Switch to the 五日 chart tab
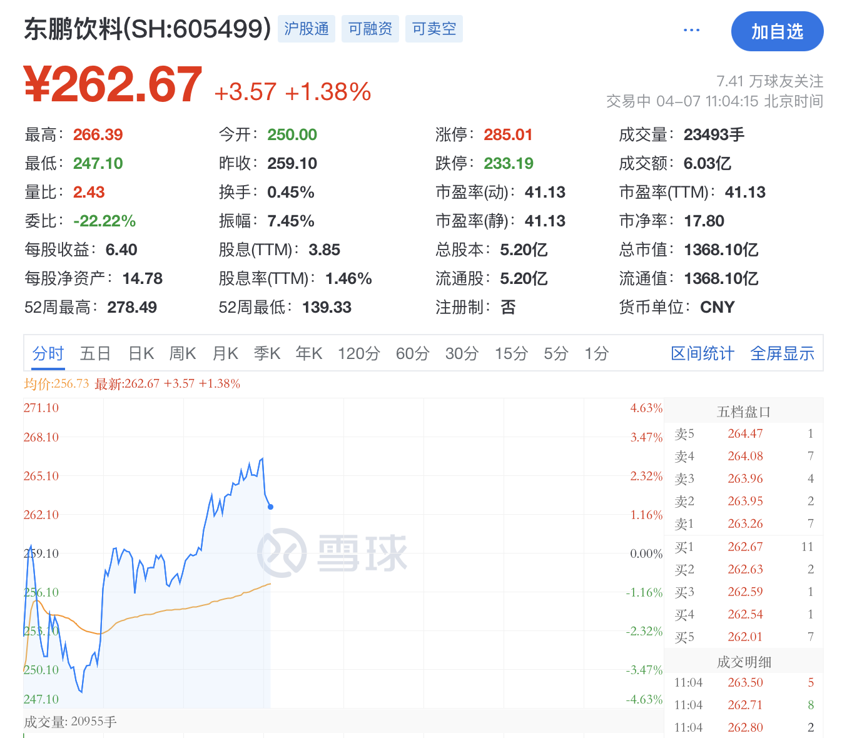This screenshot has height=738, width=842. click(95, 353)
